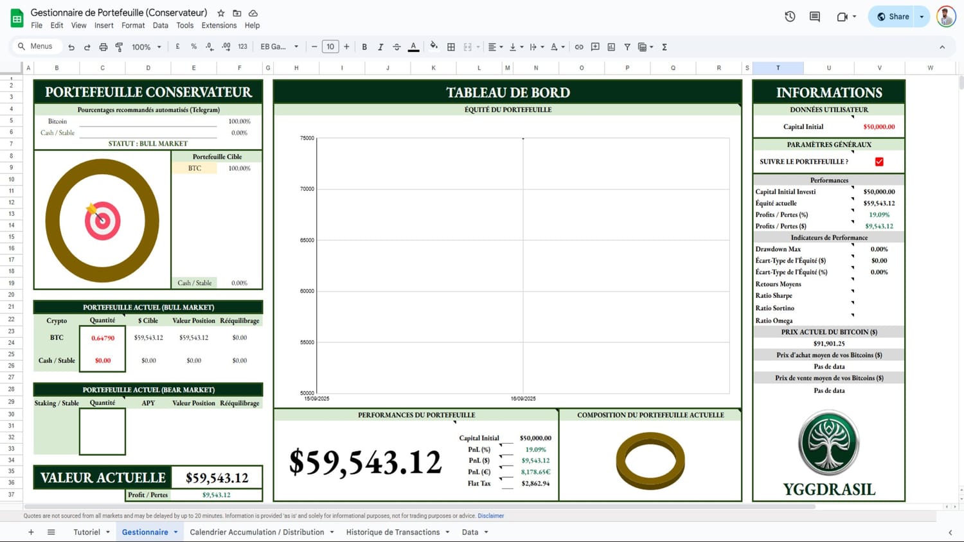Open the Disclaimer link
The width and height of the screenshot is (964, 542).
pos(491,516)
